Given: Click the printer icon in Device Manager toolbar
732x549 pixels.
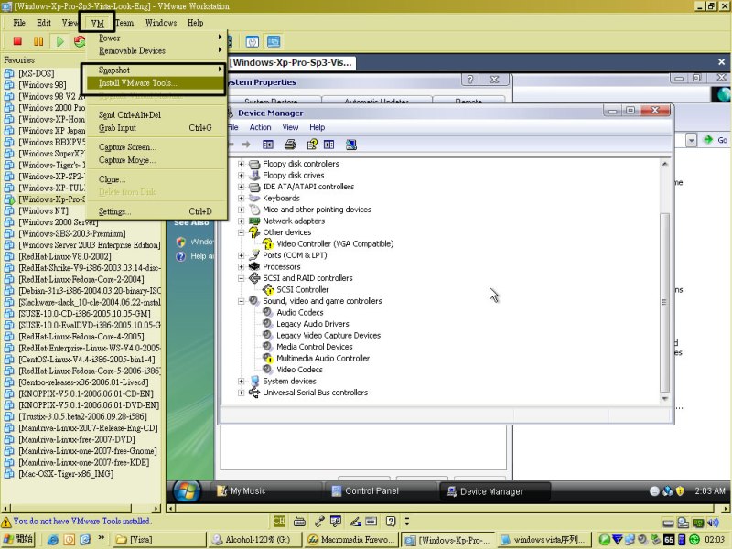Looking at the screenshot, I should 290,145.
